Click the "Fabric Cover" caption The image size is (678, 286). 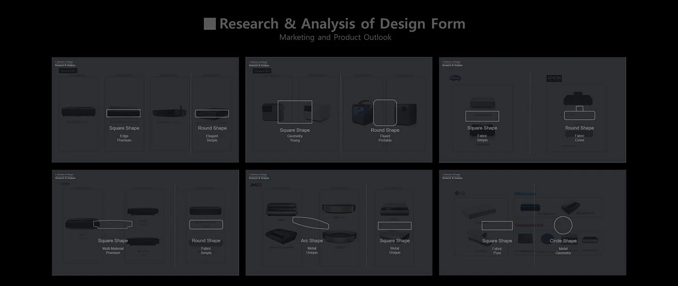pyautogui.click(x=580, y=138)
